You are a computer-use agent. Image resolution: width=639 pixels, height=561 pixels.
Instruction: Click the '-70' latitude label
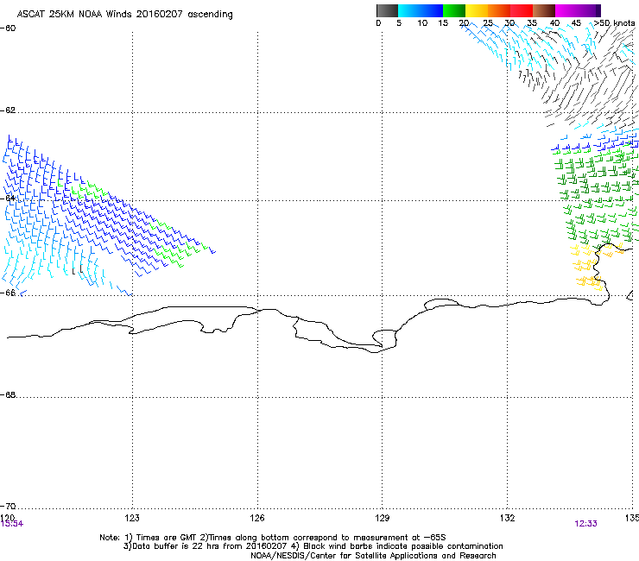pyautogui.click(x=8, y=506)
